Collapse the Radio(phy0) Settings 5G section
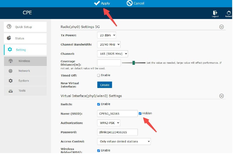Screen dimensions: 233x155 [x=222, y=27]
